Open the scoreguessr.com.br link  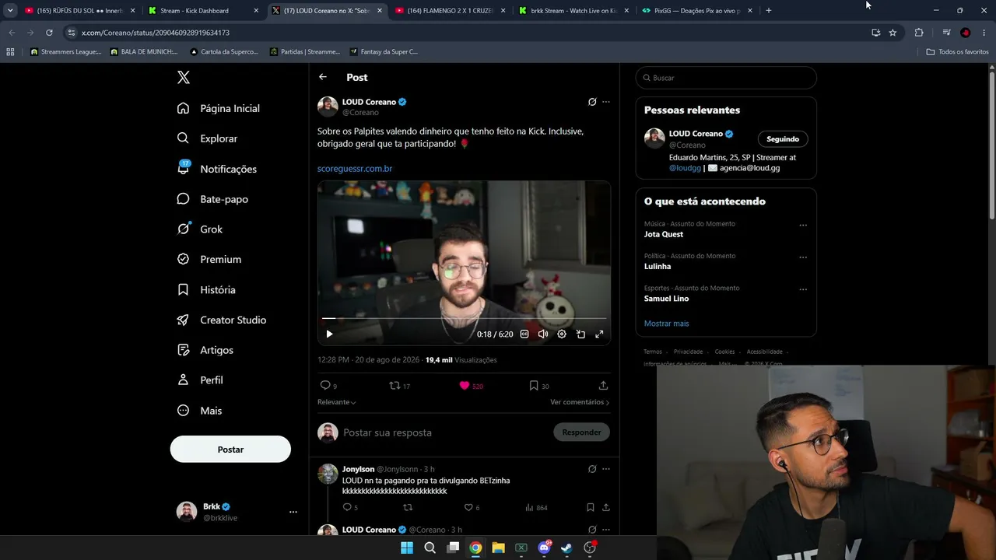[355, 169]
